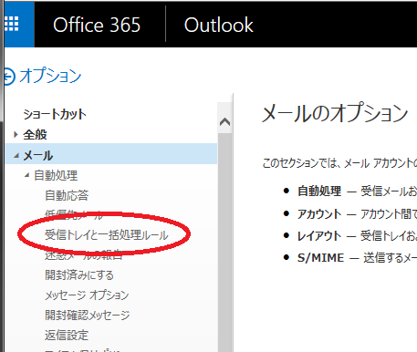Viewport: 417px width, 352px height.
Task: Select 自動処理 in the tree
Action: point(56,175)
